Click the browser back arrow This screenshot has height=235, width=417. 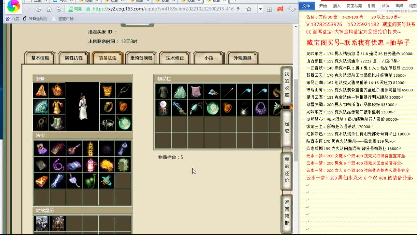pos(28,9)
